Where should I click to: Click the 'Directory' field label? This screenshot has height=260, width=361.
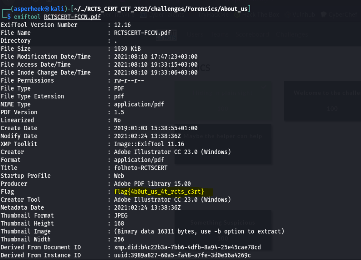point(16,41)
